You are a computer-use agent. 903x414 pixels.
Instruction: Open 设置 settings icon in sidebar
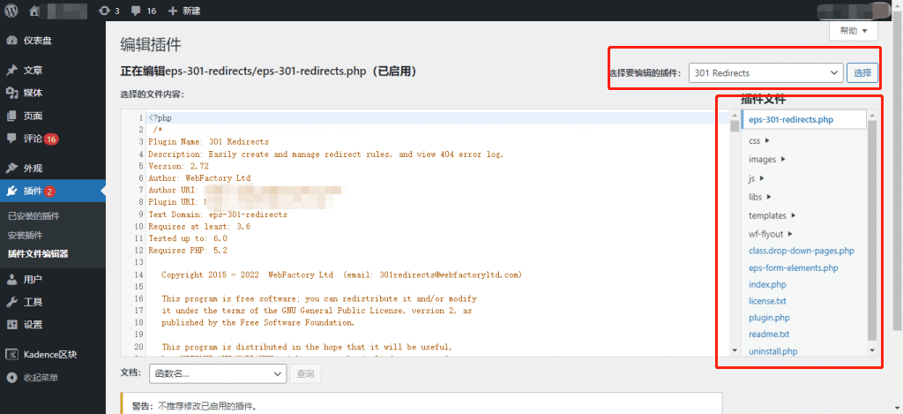11,325
